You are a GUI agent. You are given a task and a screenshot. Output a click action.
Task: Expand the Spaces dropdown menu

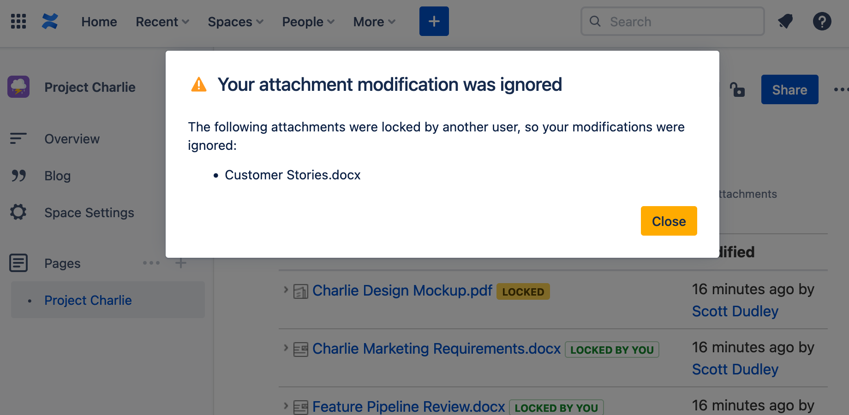pyautogui.click(x=235, y=22)
